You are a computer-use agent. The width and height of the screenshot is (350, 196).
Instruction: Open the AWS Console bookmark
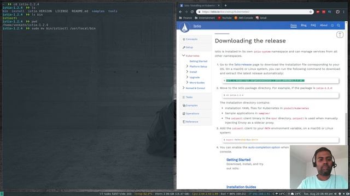click(243, 18)
